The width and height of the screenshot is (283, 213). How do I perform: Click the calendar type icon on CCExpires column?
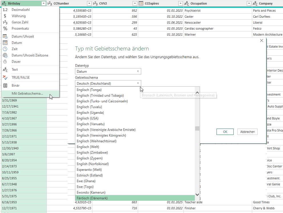click(x=141, y=3)
